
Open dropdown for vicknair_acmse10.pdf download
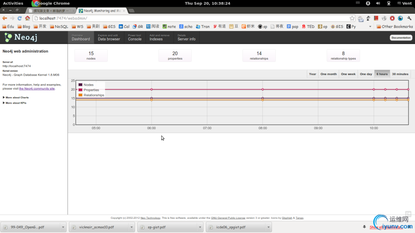pyautogui.click(x=132, y=227)
